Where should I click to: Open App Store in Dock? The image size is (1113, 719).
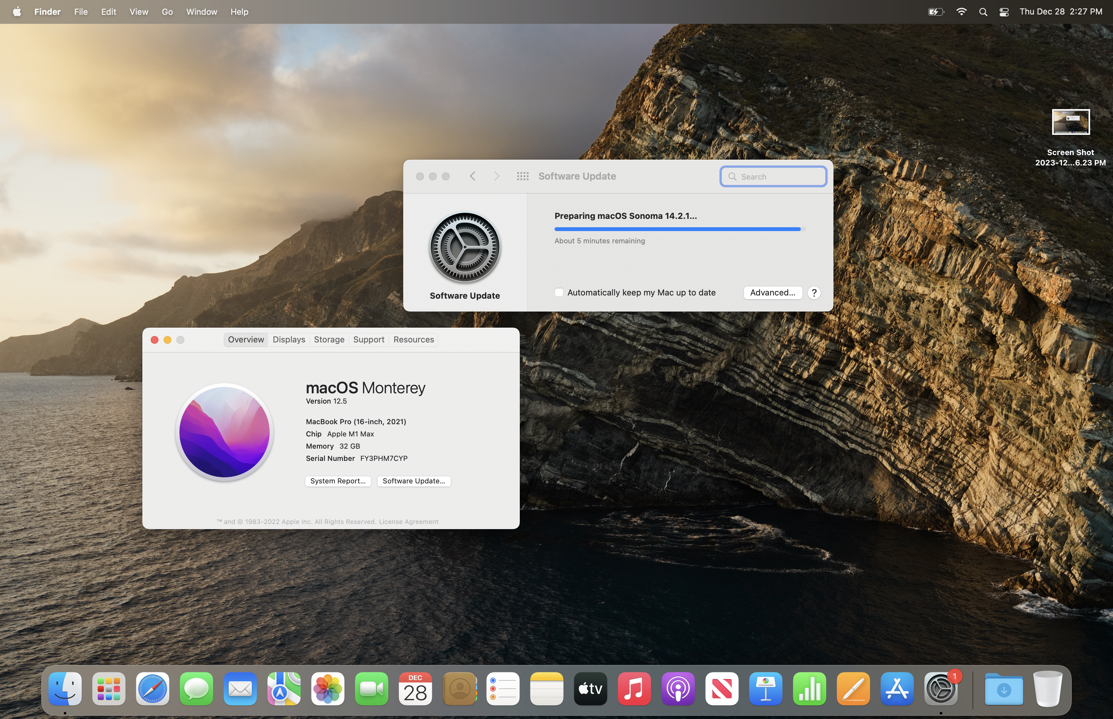[897, 688]
